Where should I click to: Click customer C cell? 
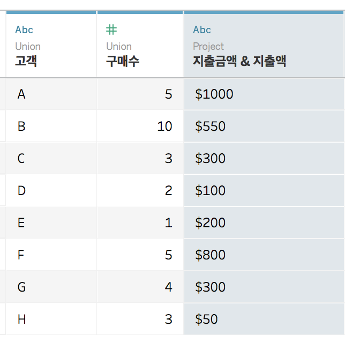pyautogui.click(x=51, y=158)
